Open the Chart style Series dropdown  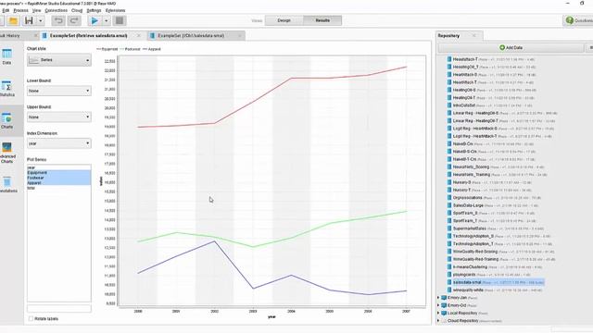59,60
